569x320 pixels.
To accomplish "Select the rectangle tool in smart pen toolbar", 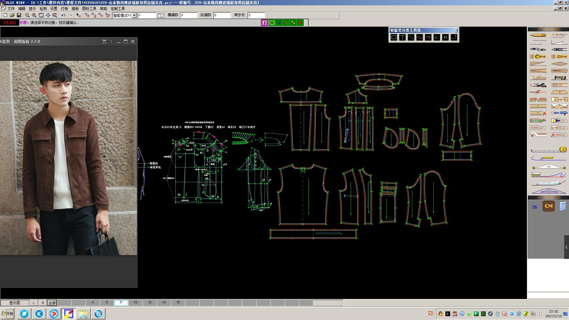I will click(x=394, y=37).
